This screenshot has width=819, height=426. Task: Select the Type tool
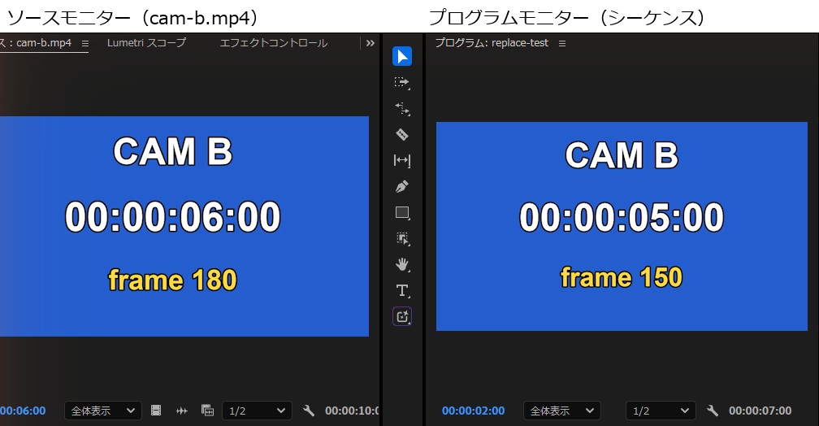tap(402, 290)
